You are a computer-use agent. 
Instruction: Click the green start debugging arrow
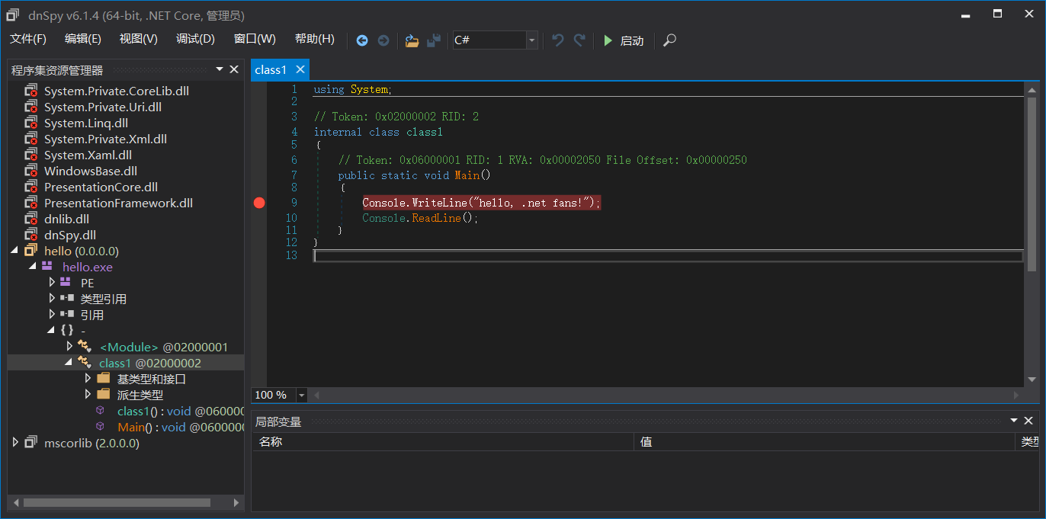click(x=608, y=40)
